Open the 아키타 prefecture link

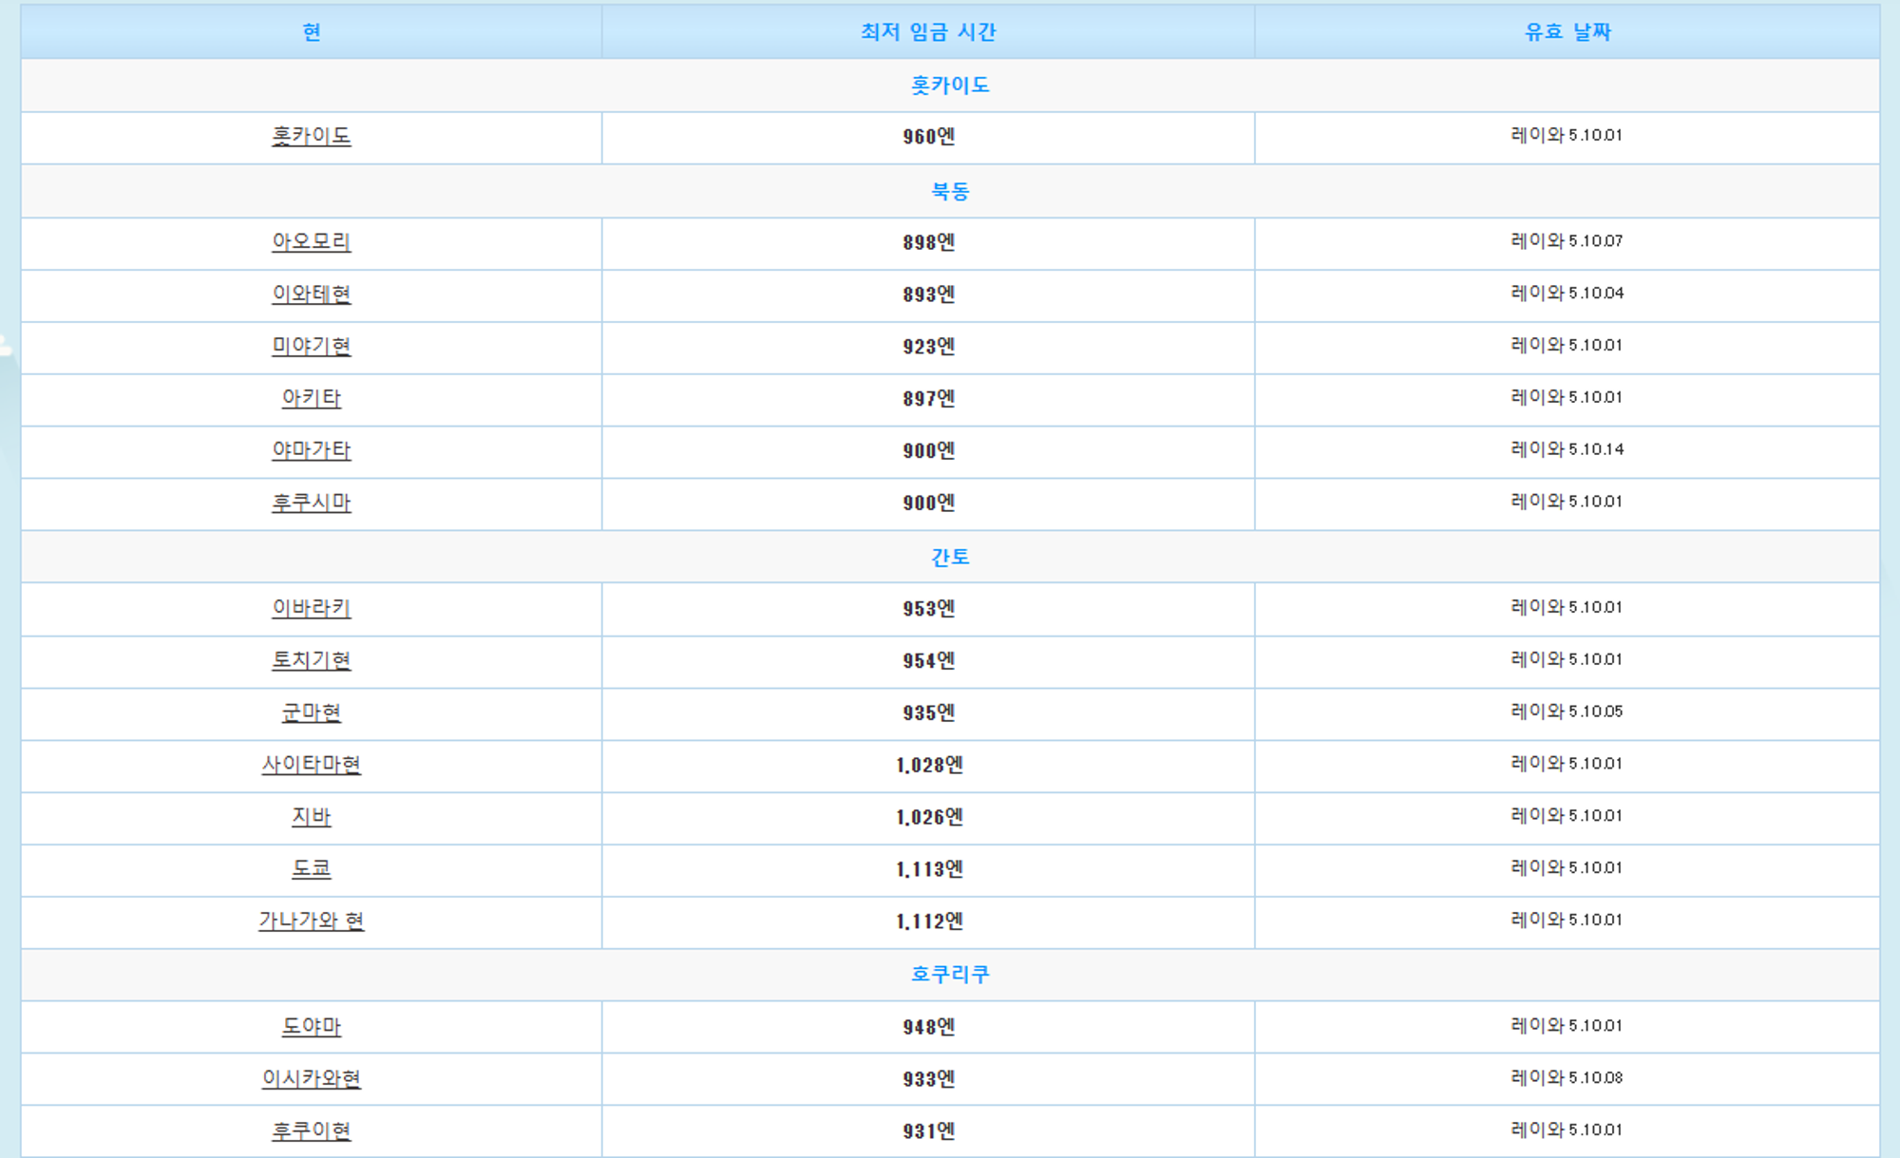(x=312, y=398)
